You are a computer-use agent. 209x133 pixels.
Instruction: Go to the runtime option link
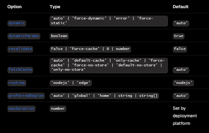17,83
